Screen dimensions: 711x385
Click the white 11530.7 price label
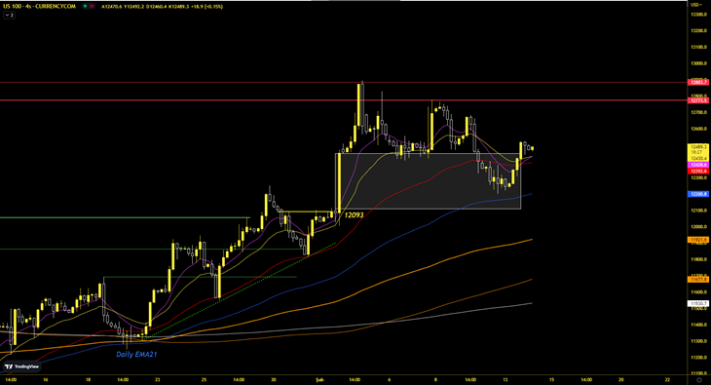(697, 303)
